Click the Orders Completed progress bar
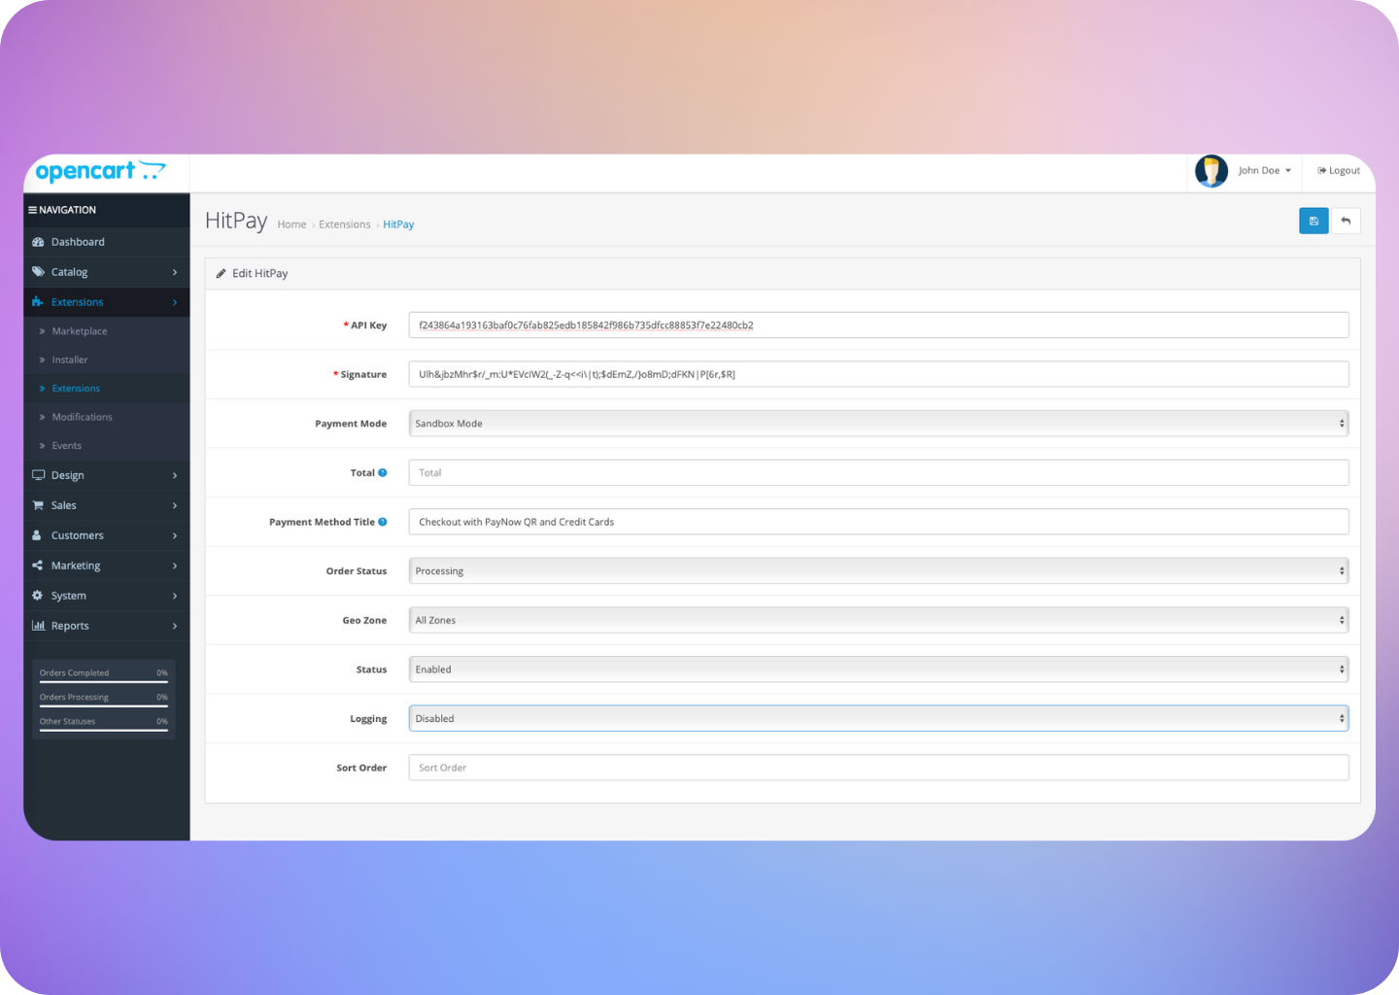Screen dimensions: 1399x995 coord(104,682)
